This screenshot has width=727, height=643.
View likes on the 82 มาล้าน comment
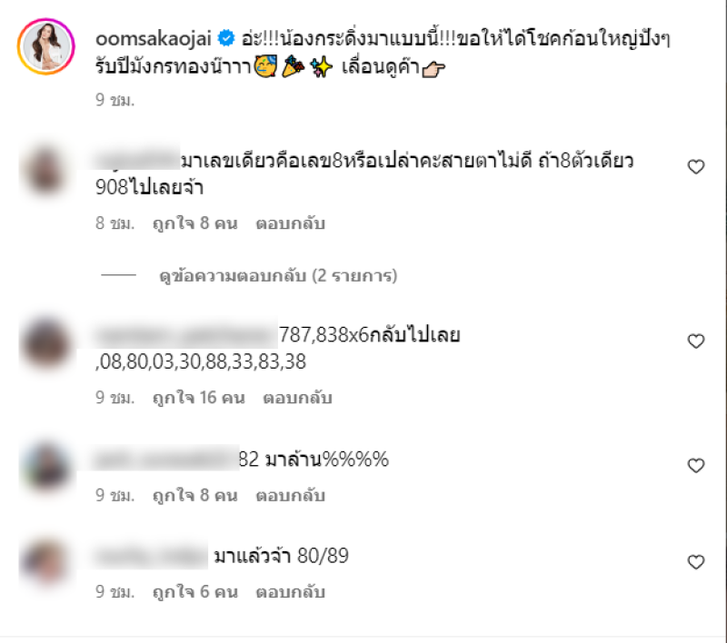pos(194,495)
